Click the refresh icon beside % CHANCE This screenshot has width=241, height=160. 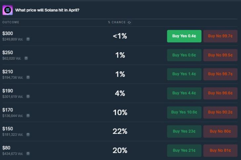tap(129, 22)
